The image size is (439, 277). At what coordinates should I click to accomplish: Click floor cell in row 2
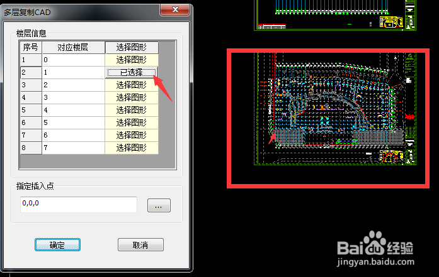73,72
